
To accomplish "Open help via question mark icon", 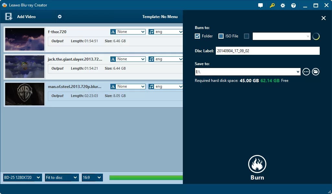I will pyautogui.click(x=293, y=5).
